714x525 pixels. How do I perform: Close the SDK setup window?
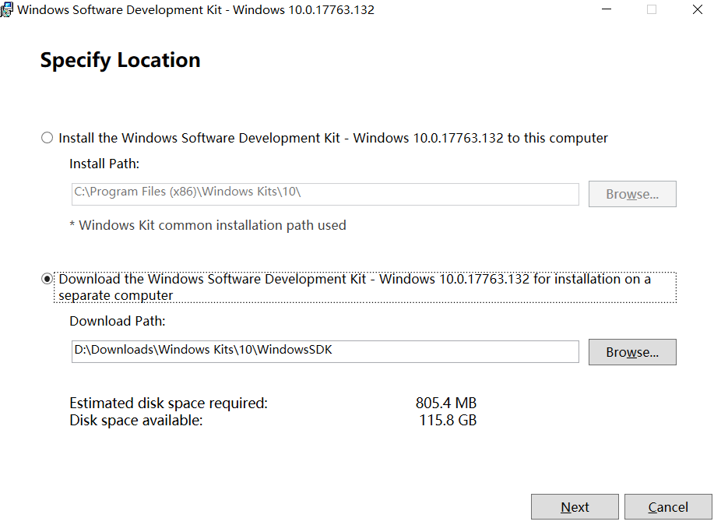pos(697,9)
